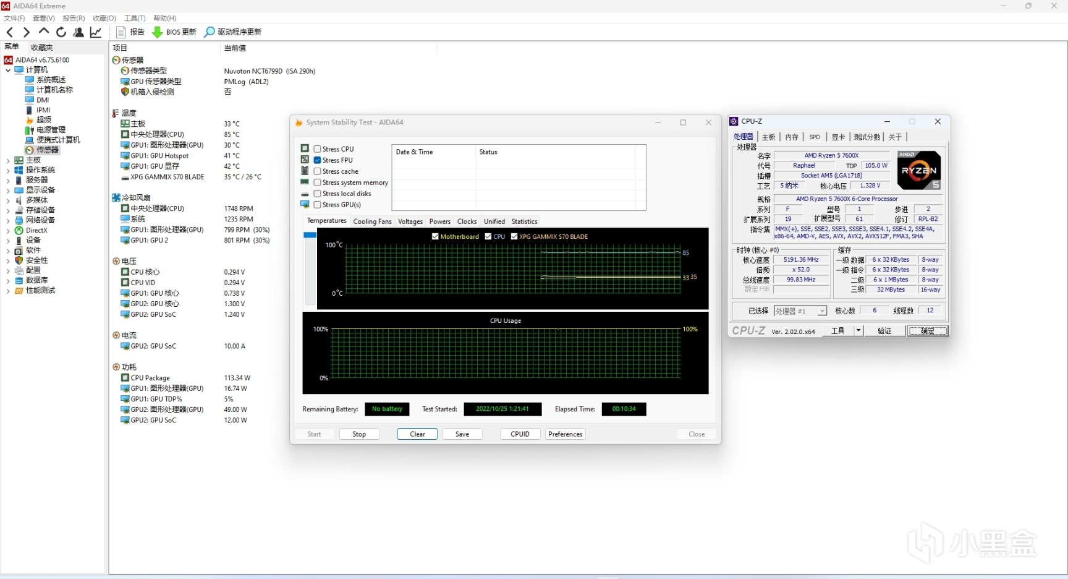Open the 工具(T) menu
Image resolution: width=1068 pixels, height=579 pixels.
click(x=135, y=18)
